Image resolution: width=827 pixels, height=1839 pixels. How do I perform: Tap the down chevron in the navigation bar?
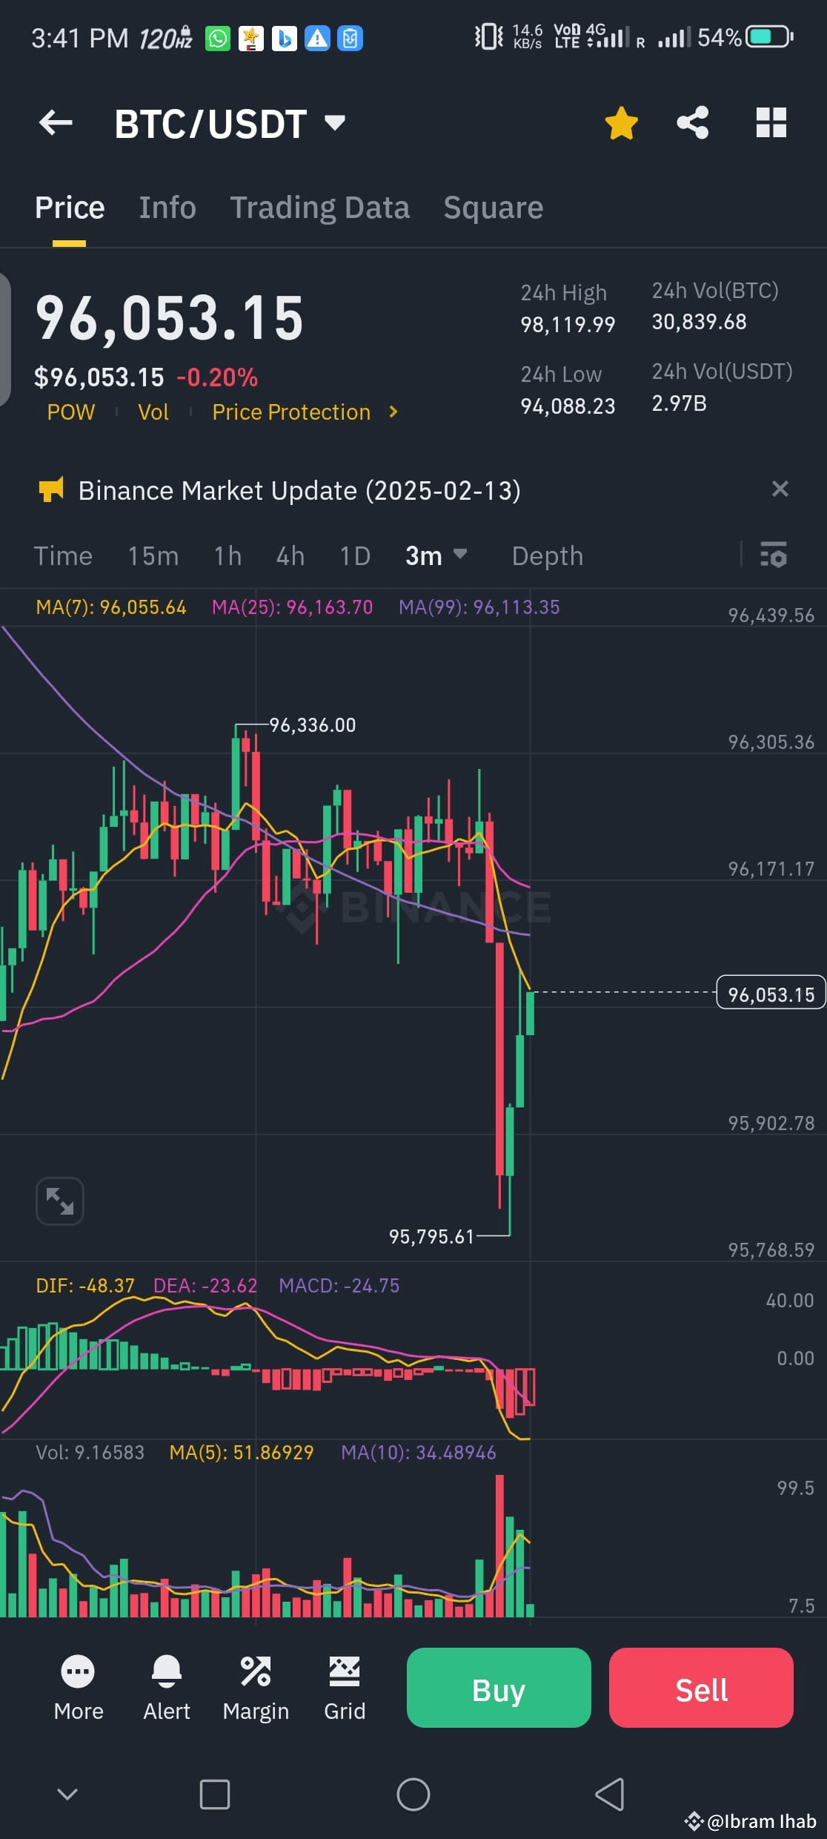click(69, 1794)
